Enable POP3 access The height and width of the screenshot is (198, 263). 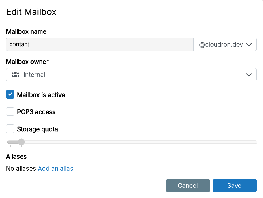(x=10, y=111)
